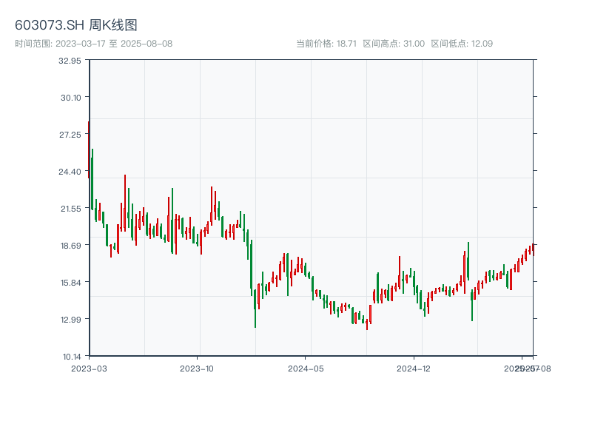Click the current price label 当前价格: 18.71

click(326, 44)
